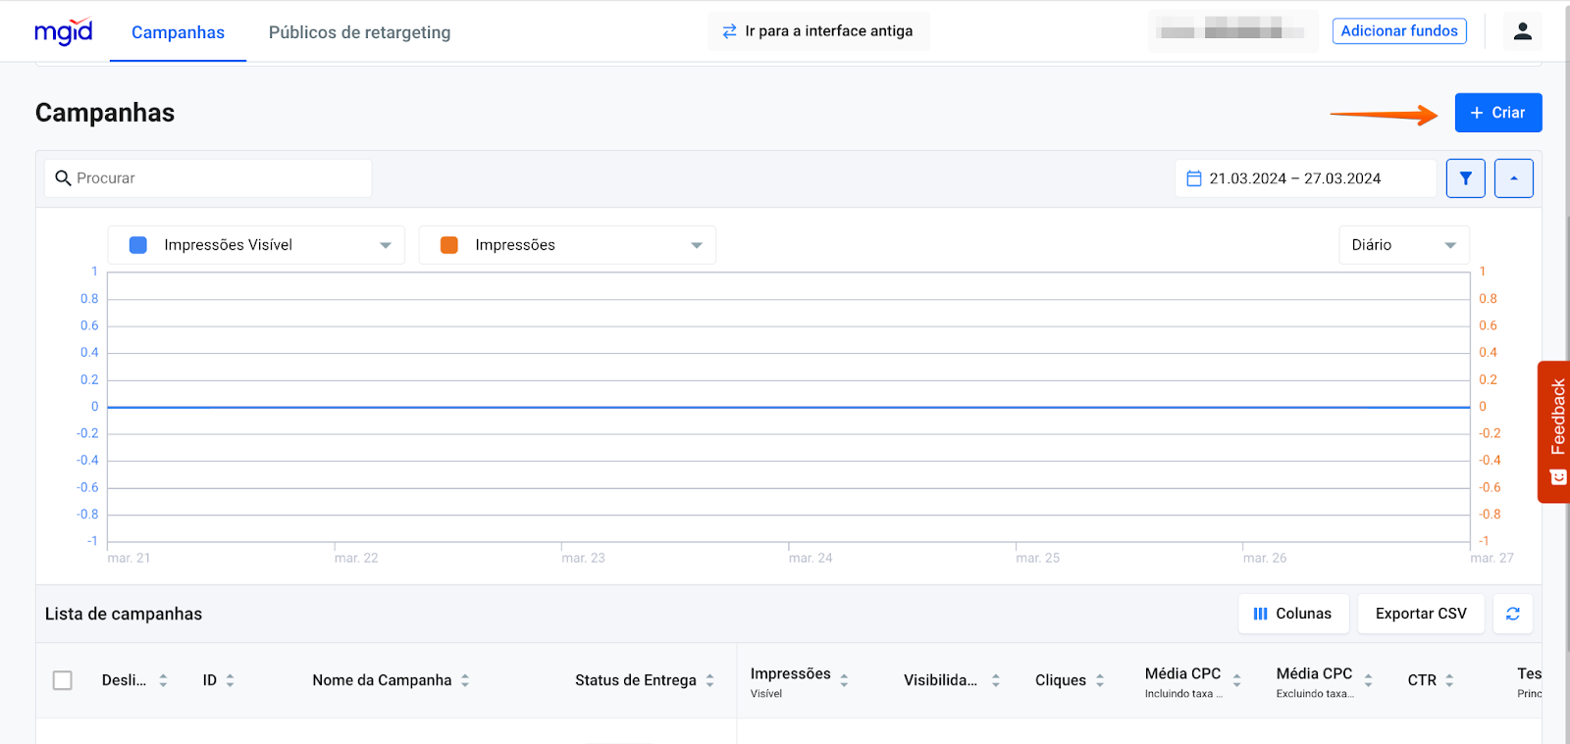Viewport: 1570px width, 744px height.
Task: Click the MGID logo
Action: [64, 31]
